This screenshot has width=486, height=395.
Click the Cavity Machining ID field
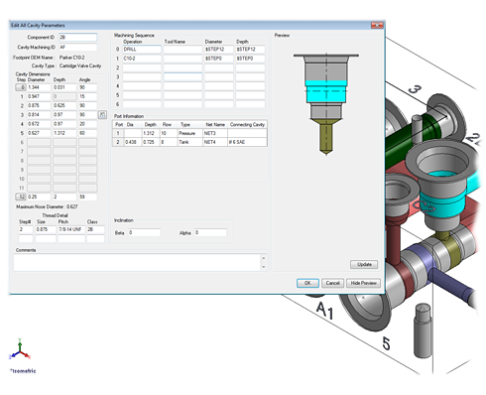tap(78, 47)
